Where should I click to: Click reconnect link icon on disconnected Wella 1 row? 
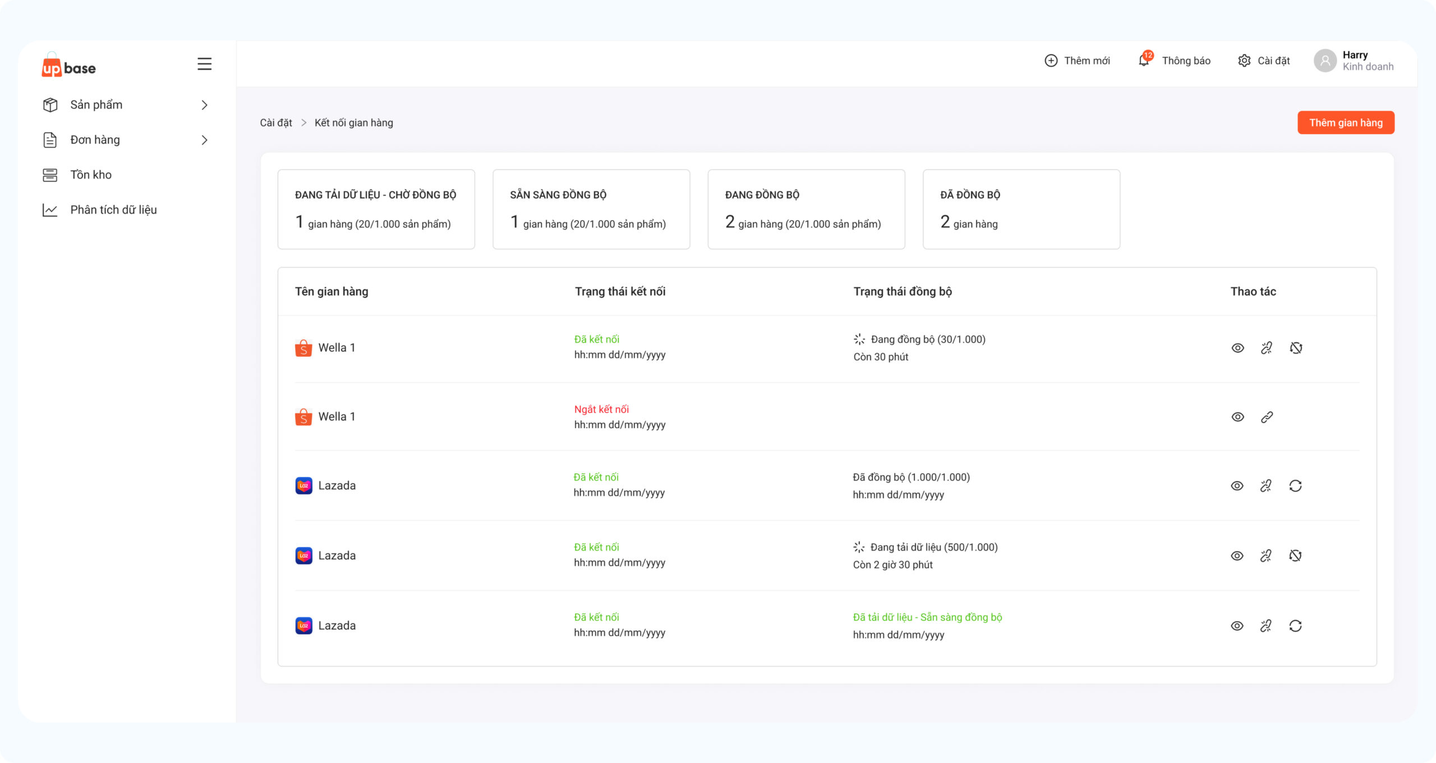[x=1267, y=417]
